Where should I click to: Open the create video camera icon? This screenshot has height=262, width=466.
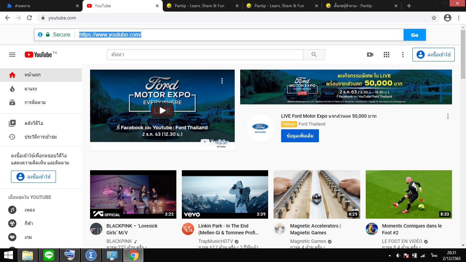point(370,55)
